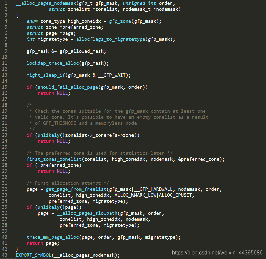Click get_page_from_freelist call on line 32
266x259 pixels.
click(x=76, y=189)
